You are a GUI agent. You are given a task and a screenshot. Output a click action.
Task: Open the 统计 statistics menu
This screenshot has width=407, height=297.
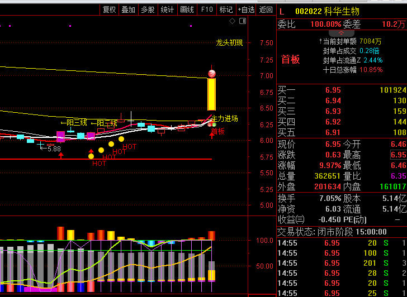167,9
